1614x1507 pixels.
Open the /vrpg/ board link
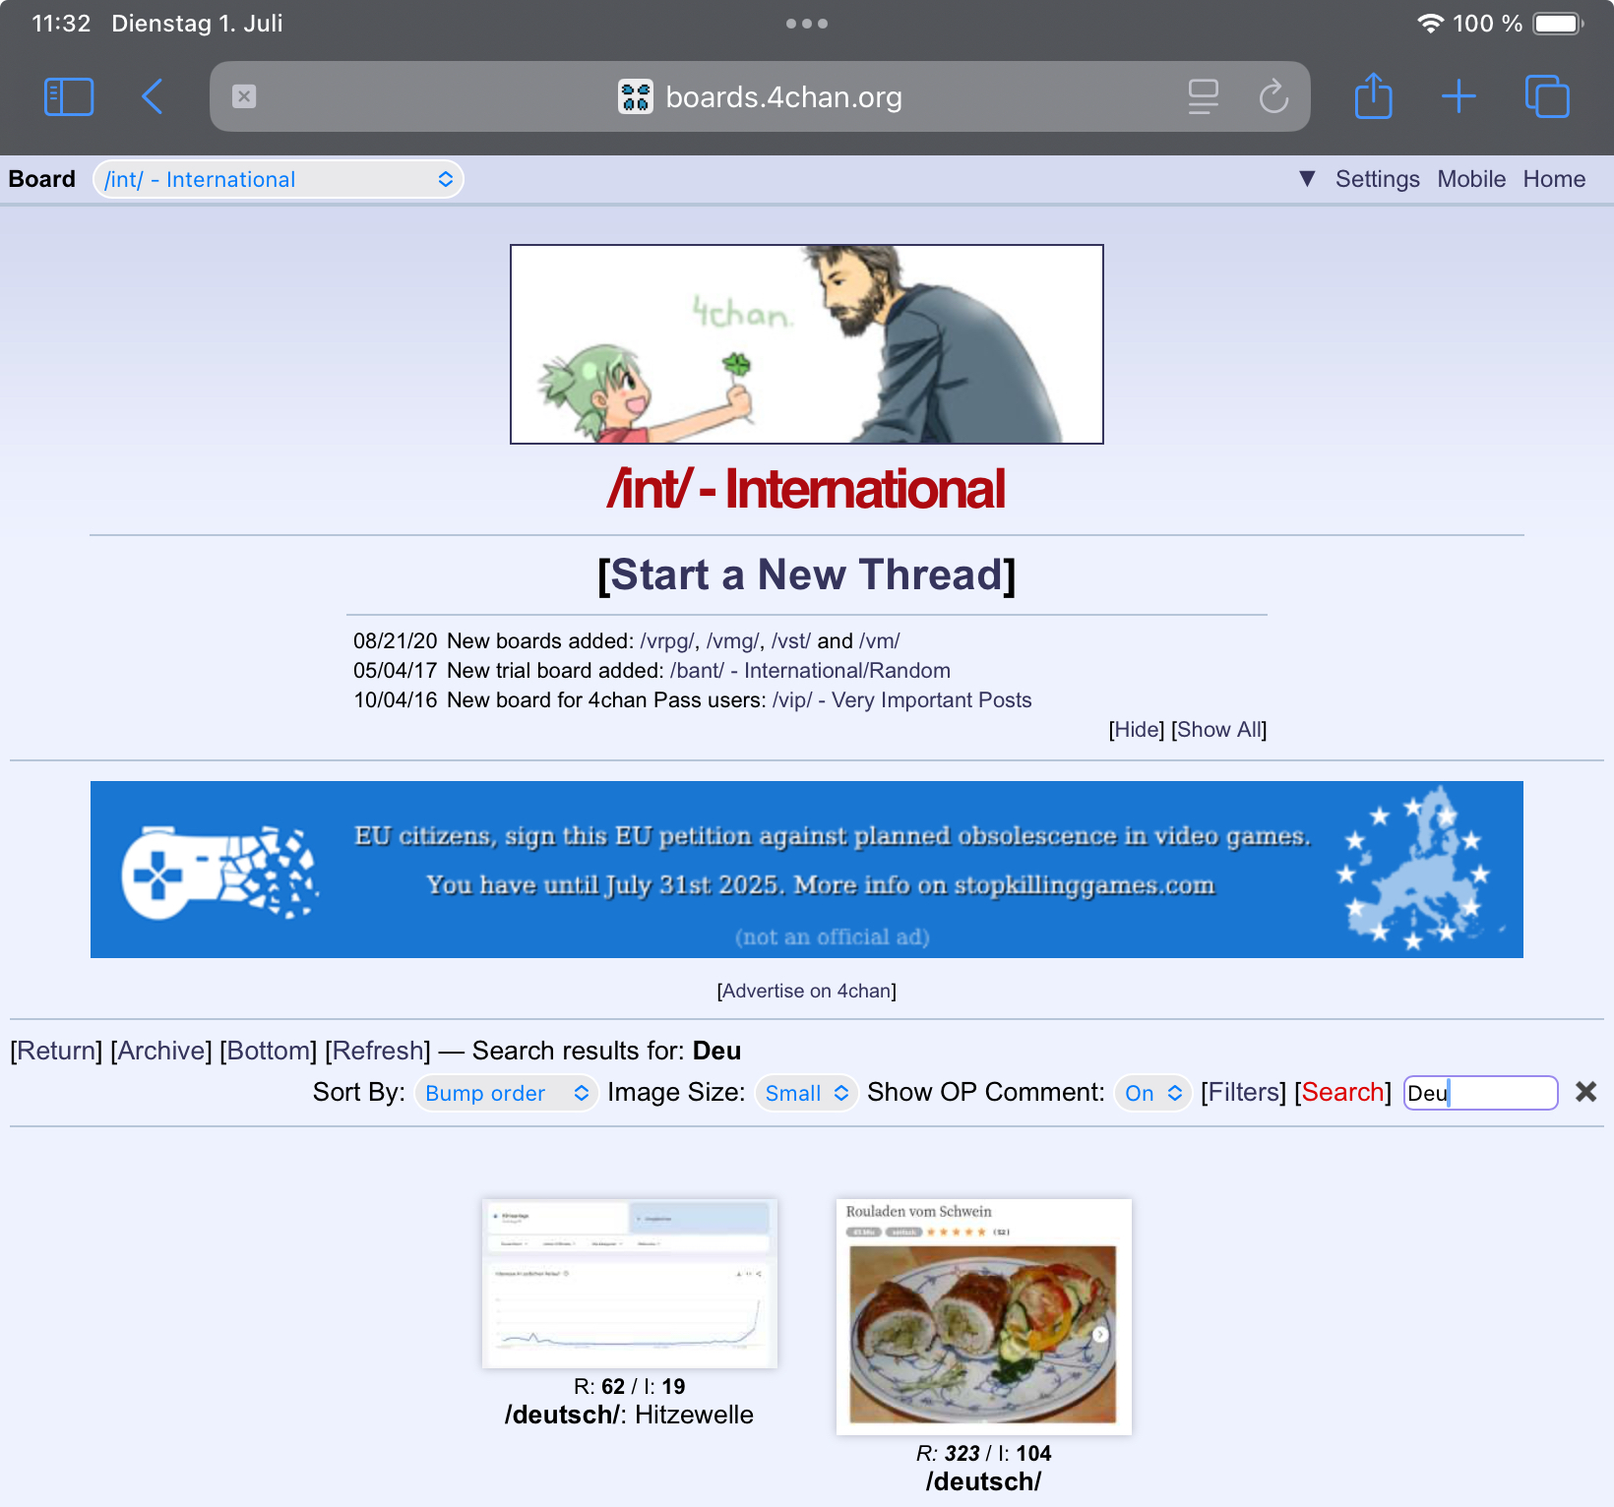pyautogui.click(x=666, y=641)
